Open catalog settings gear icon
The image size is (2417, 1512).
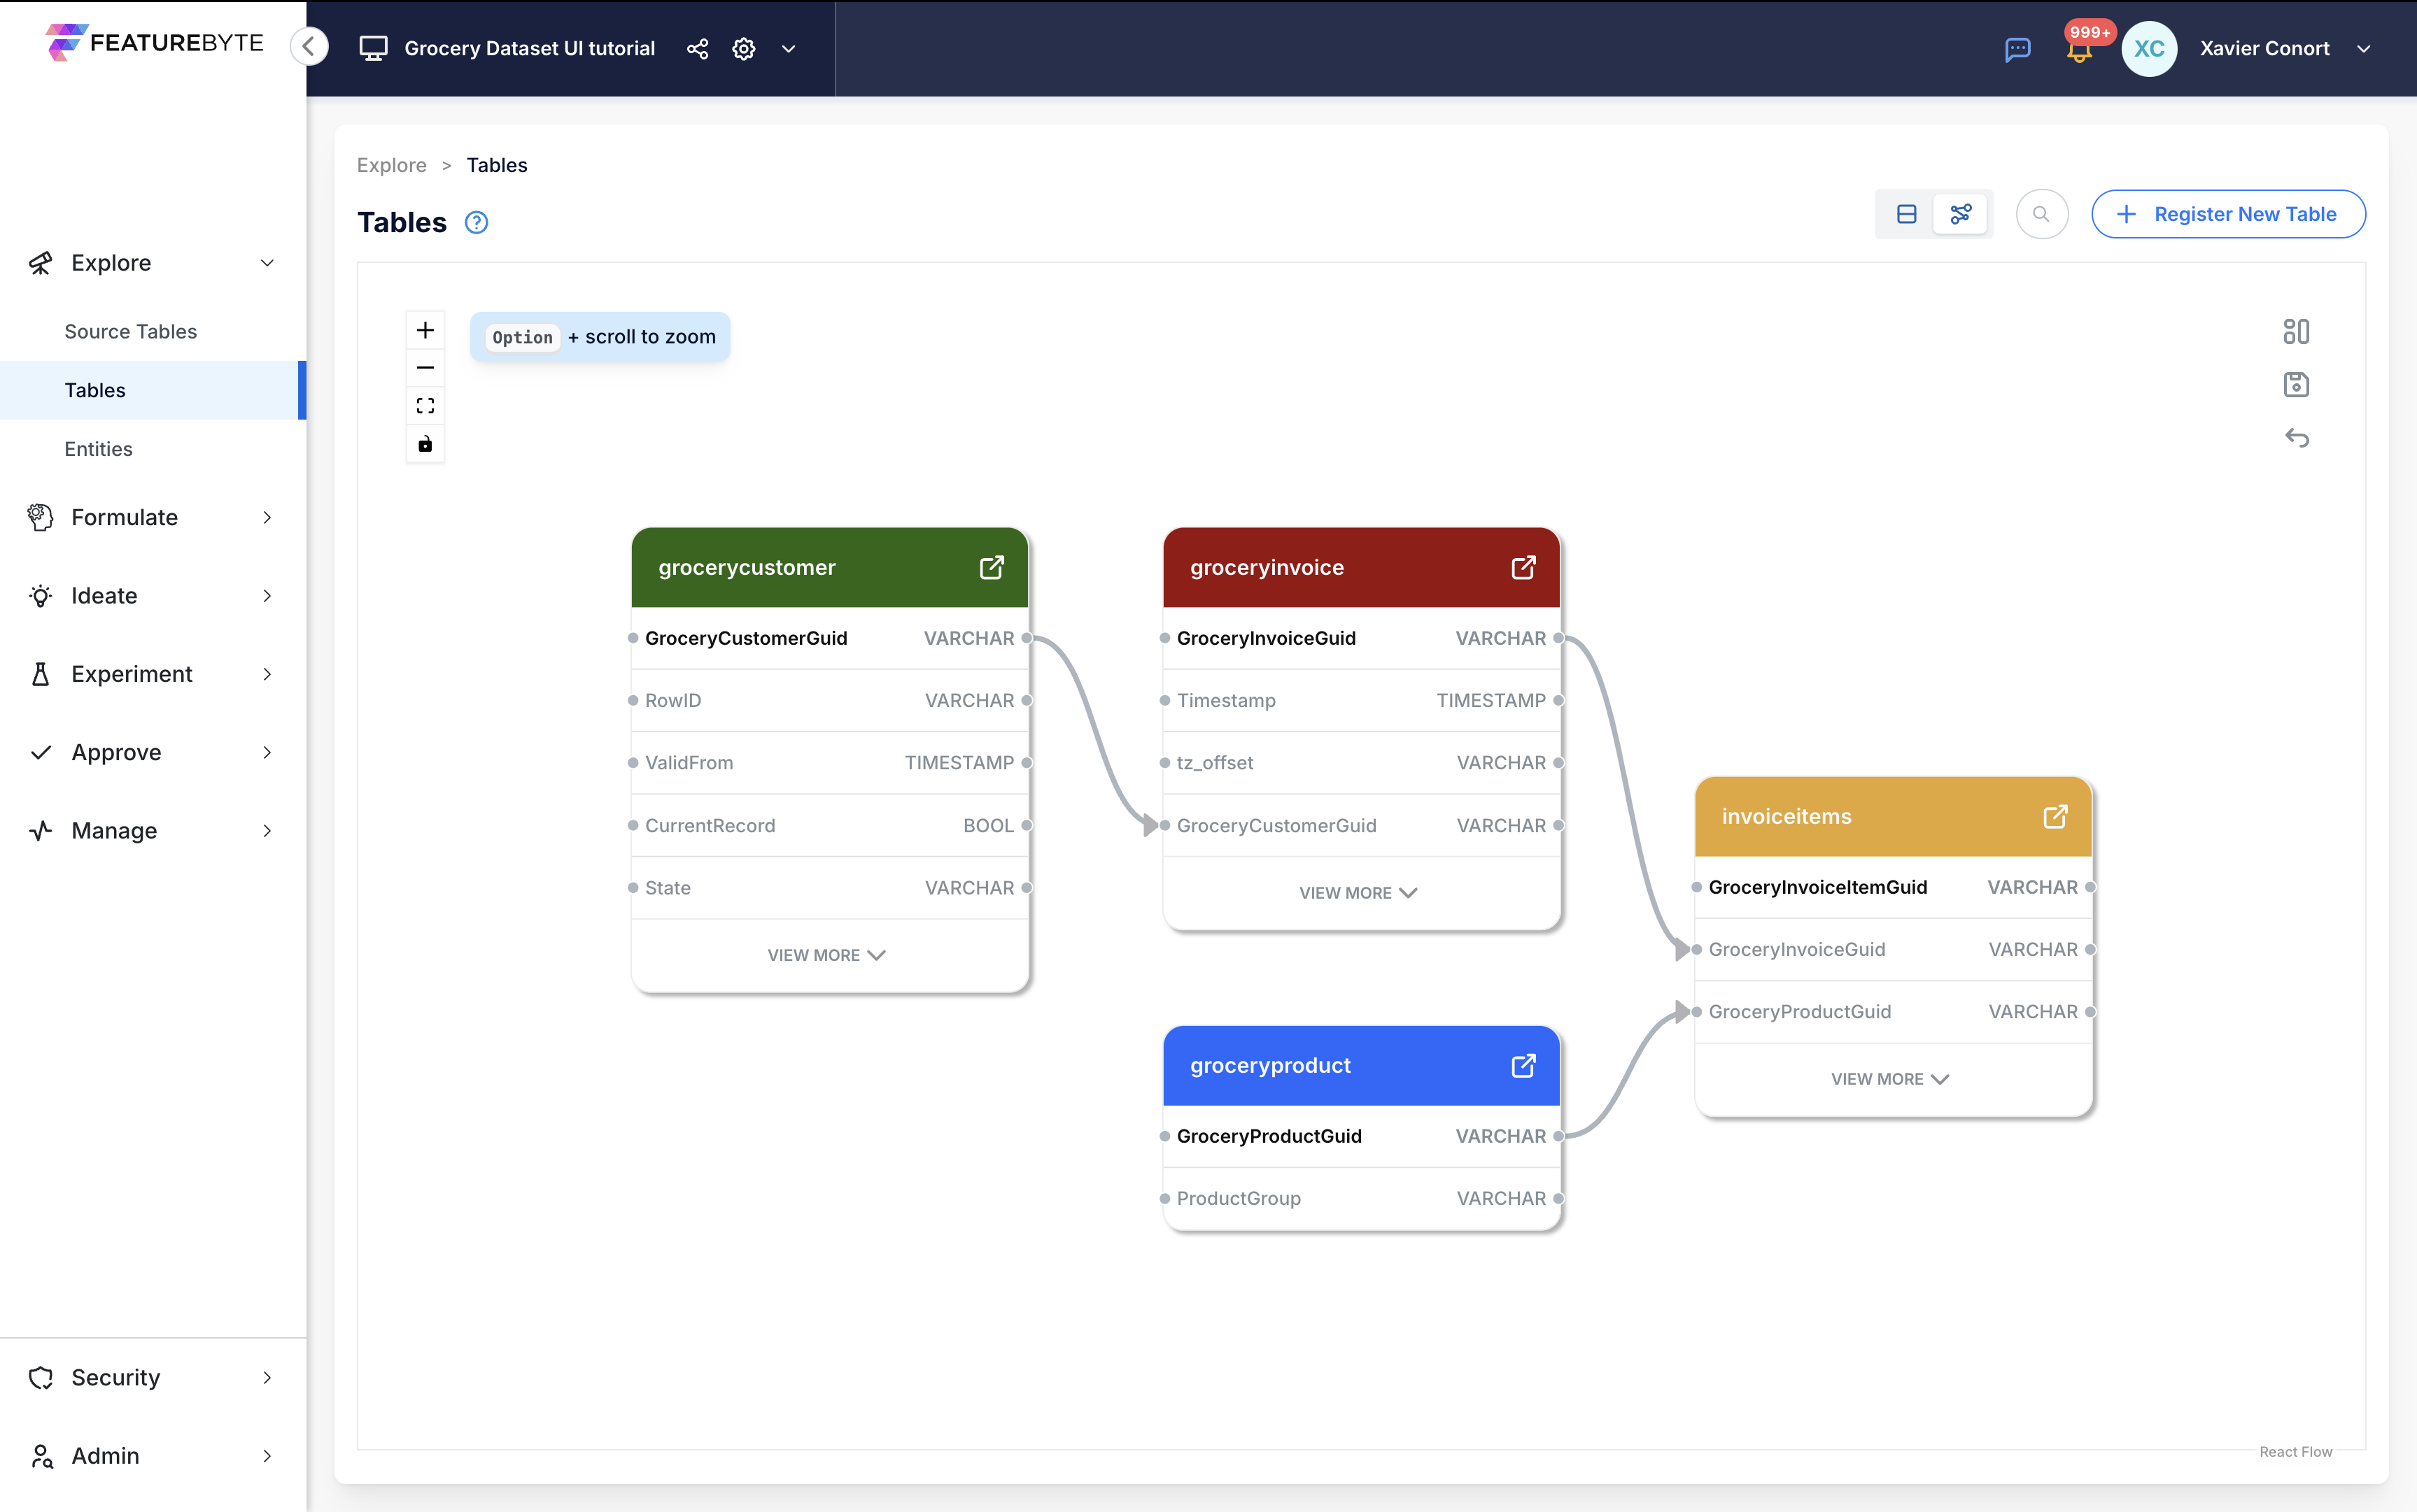click(743, 48)
